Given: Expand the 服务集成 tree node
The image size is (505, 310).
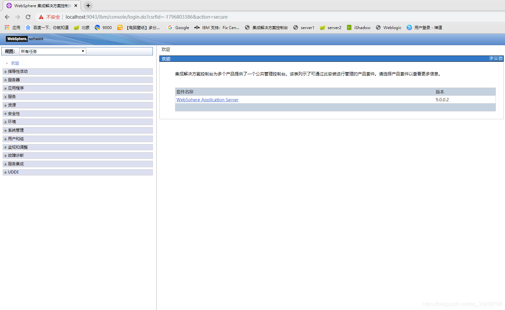Looking at the screenshot, I should tap(5, 164).
